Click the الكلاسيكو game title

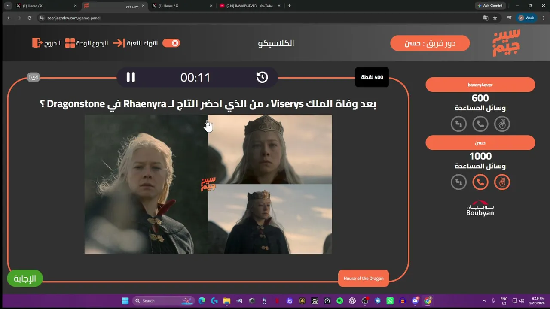pyautogui.click(x=276, y=43)
